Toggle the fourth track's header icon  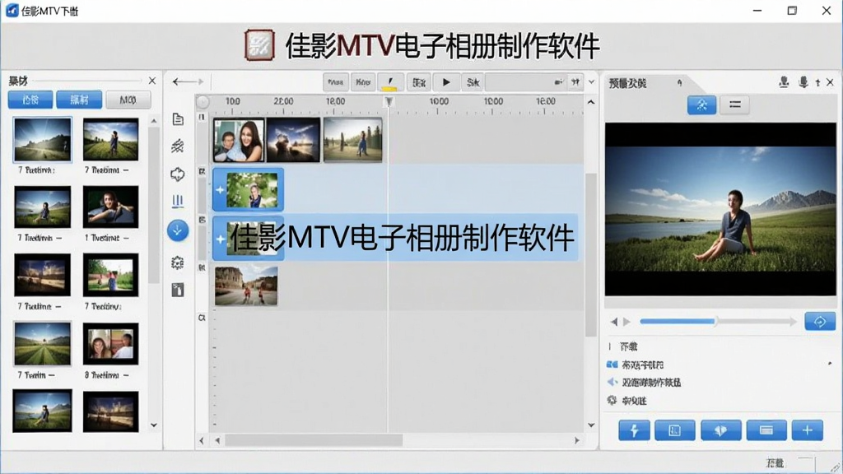pos(203,267)
